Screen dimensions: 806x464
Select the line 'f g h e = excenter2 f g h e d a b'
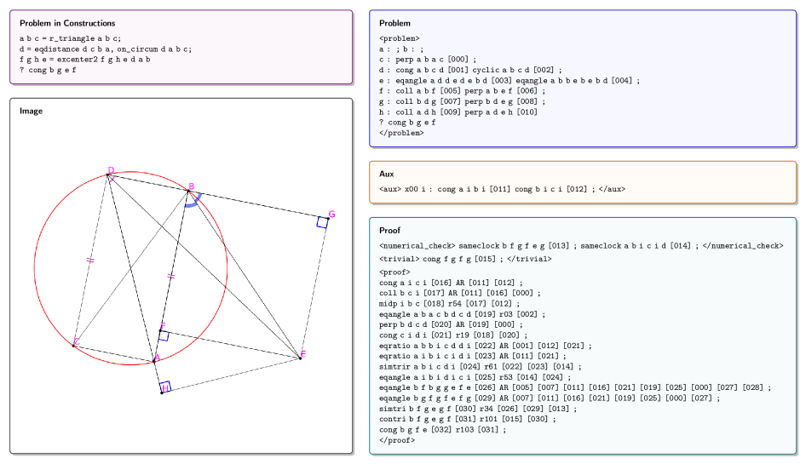coord(85,60)
